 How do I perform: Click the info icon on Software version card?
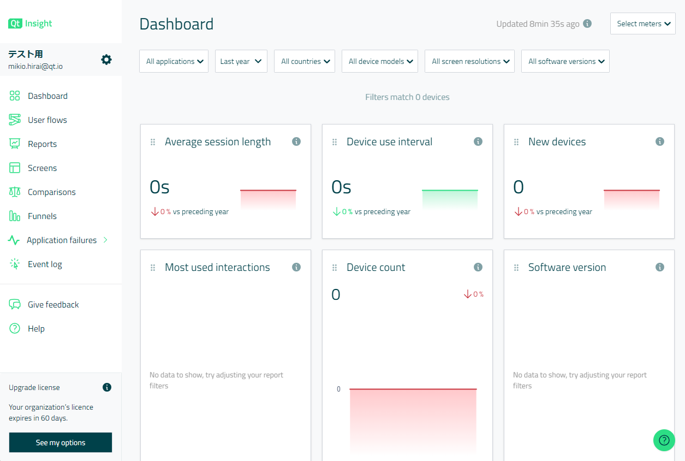(x=660, y=267)
